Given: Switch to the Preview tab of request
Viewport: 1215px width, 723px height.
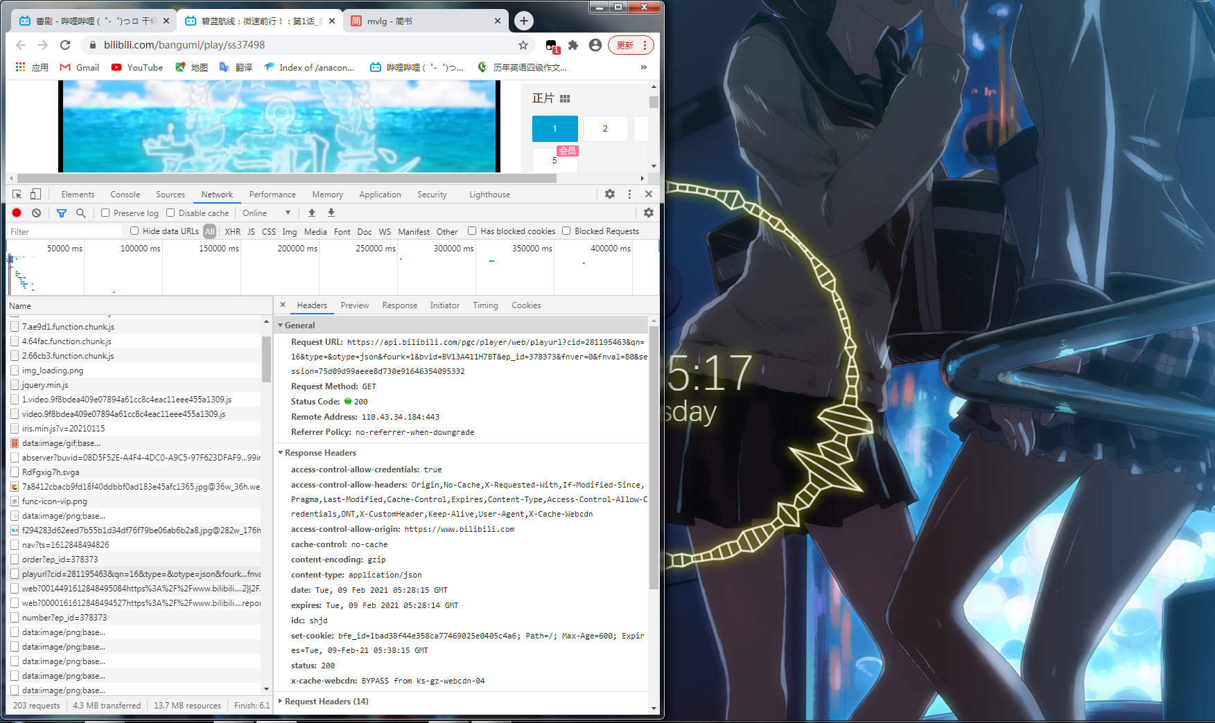Looking at the screenshot, I should pyautogui.click(x=355, y=305).
